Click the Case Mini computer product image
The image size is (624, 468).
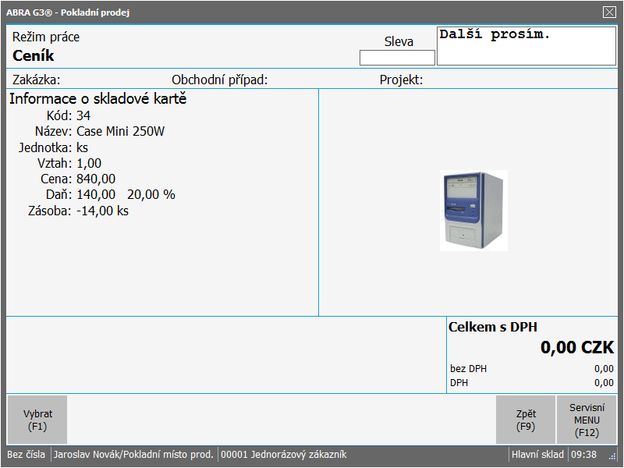click(473, 210)
